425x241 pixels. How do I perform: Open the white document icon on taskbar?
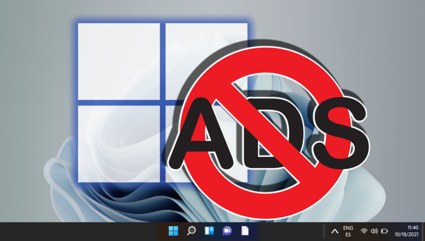pos(245,231)
